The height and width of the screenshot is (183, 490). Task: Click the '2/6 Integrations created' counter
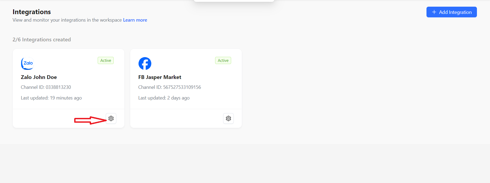click(x=42, y=39)
